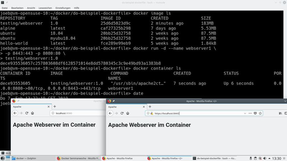Open new tab in right Firefox window
This screenshot has width=287, height=161.
coord(150,107)
